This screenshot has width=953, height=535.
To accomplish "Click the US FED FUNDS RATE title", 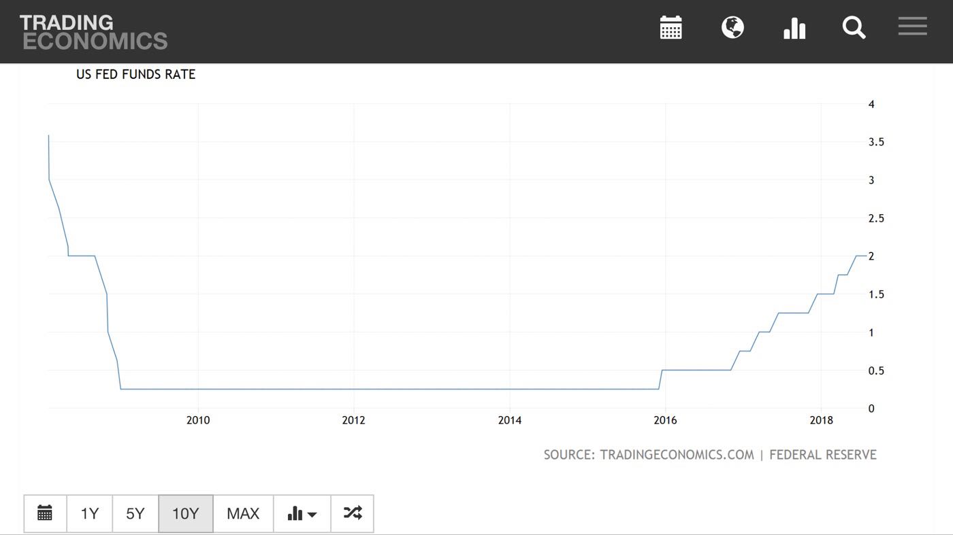I will click(x=135, y=75).
